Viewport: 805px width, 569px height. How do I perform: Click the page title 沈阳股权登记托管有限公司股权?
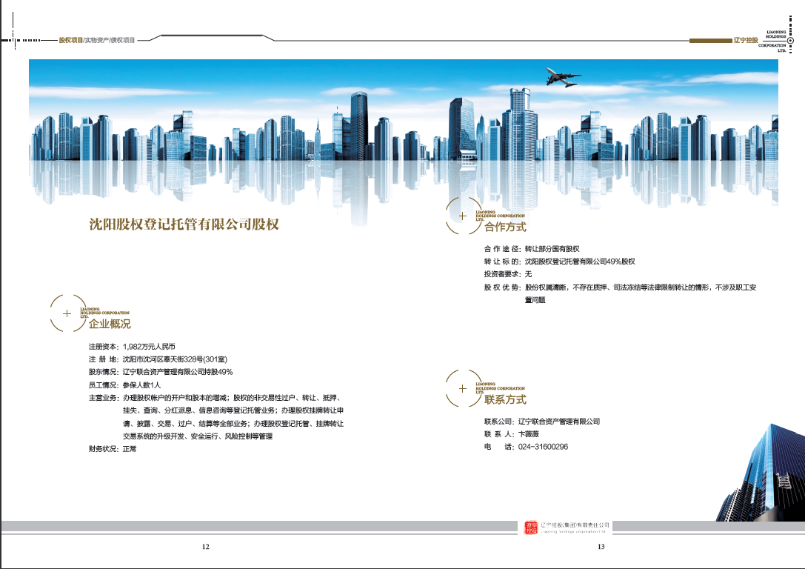184,224
